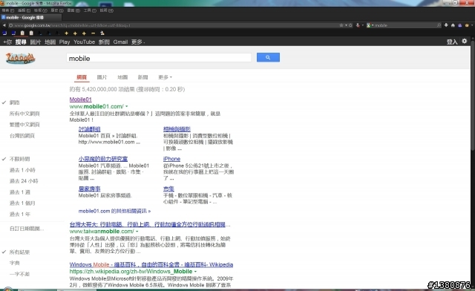Image resolution: width=475 pixels, height=291 pixels.
Task: Click 登入 to sign in
Action: [x=452, y=42]
